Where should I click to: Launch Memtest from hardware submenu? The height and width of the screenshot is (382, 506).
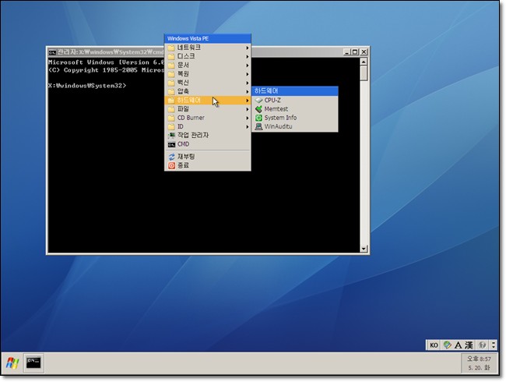[294, 109]
